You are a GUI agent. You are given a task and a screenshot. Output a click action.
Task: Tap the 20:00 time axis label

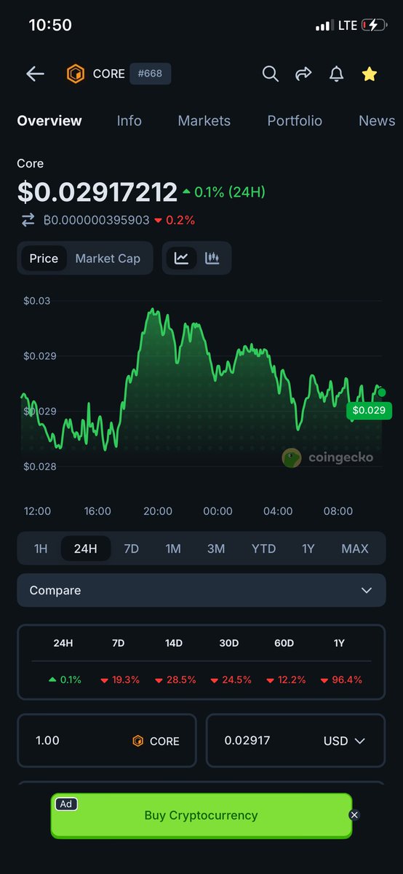point(158,511)
